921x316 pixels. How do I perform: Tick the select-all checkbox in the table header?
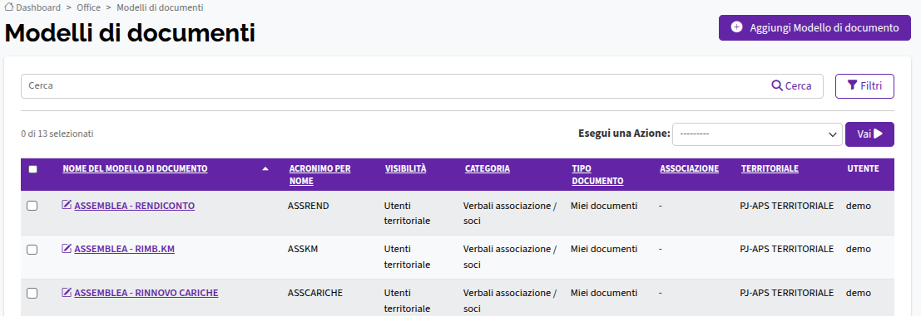click(x=33, y=169)
